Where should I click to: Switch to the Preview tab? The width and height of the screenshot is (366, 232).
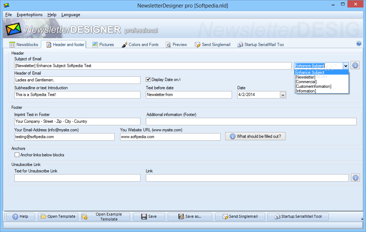click(177, 45)
